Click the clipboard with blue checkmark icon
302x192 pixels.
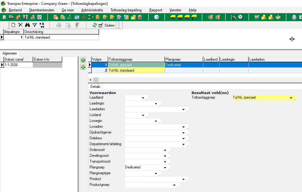pos(119,17)
